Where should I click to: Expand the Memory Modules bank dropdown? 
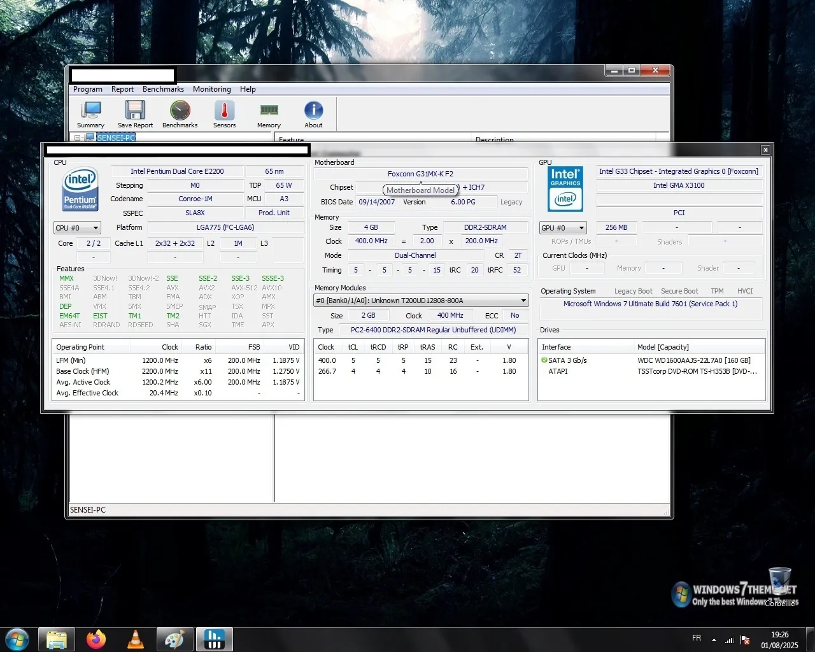pyautogui.click(x=523, y=300)
